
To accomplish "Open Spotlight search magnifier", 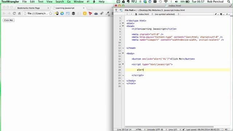I will point(229,1).
